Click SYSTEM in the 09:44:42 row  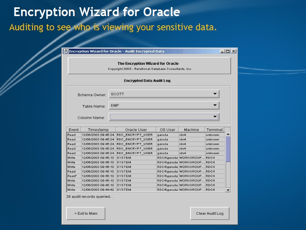136,190
